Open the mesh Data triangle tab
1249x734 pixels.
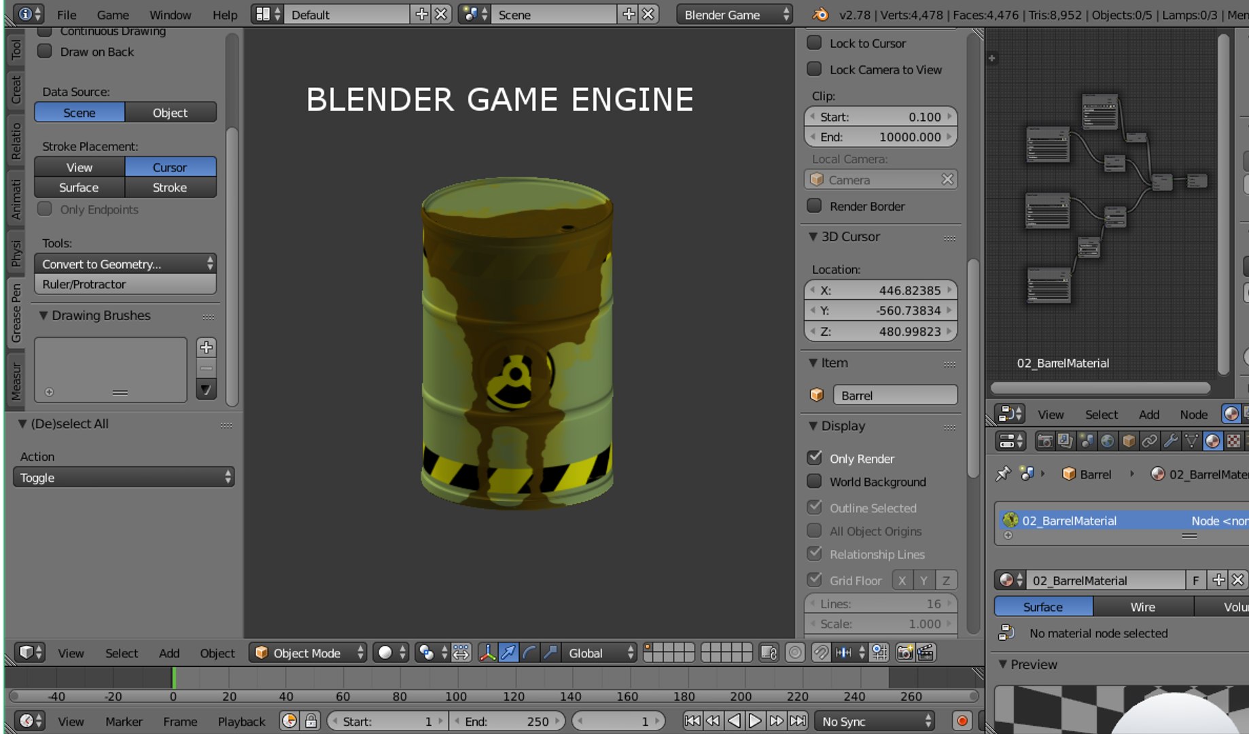click(x=1192, y=441)
